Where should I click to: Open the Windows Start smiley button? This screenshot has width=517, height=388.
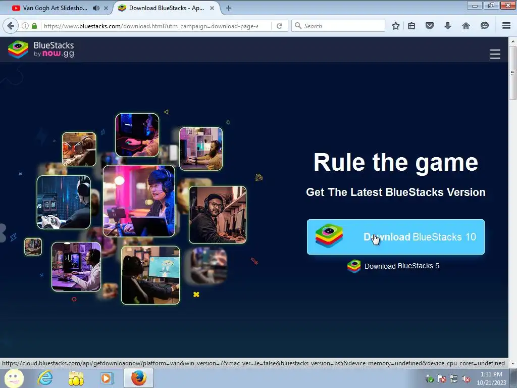click(x=14, y=378)
